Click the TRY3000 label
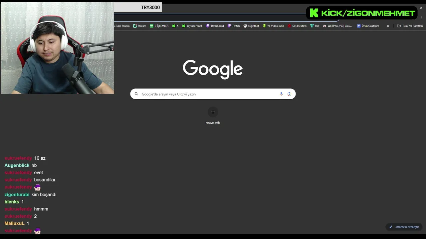Viewport: 426px width, 239px height. [150, 7]
